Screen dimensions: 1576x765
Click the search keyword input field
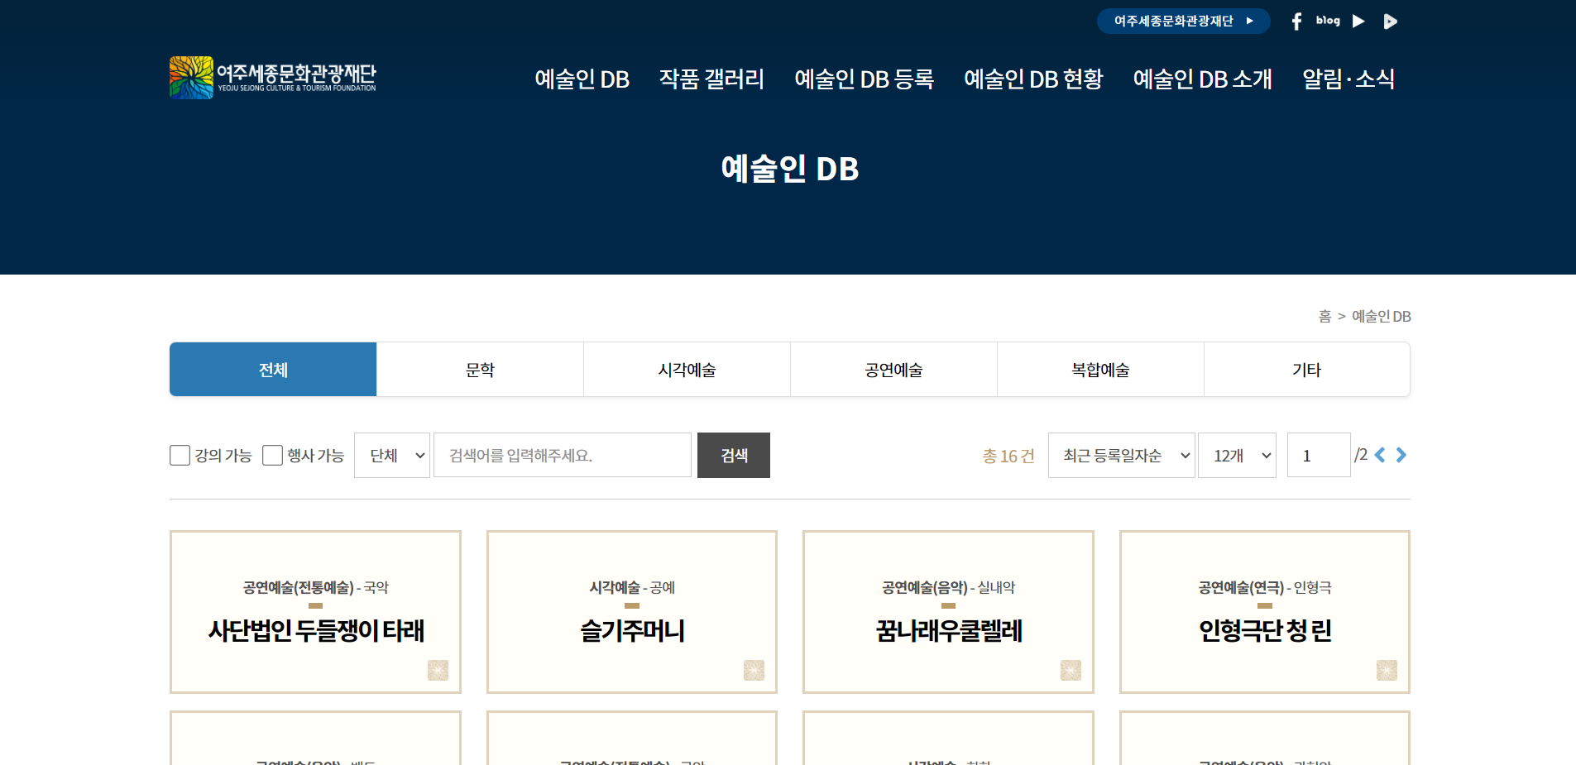[563, 456]
